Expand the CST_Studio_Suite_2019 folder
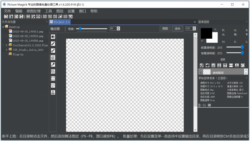This screenshot has width=250, height=141. click(7, 50)
